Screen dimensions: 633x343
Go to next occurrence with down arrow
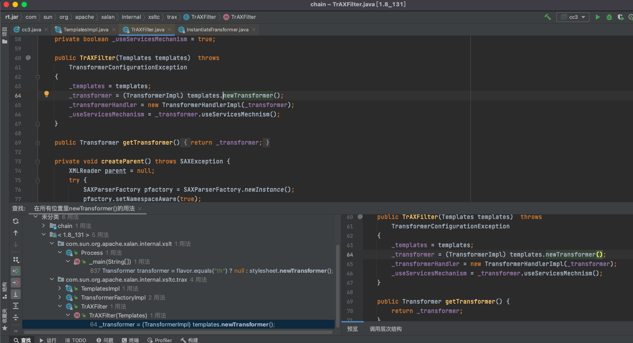coord(16,244)
